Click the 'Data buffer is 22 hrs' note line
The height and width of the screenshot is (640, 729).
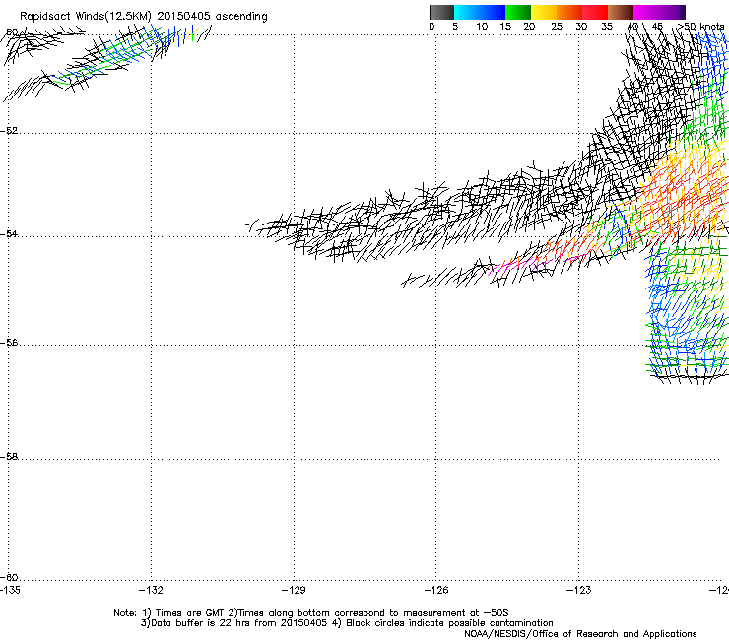coord(347,623)
